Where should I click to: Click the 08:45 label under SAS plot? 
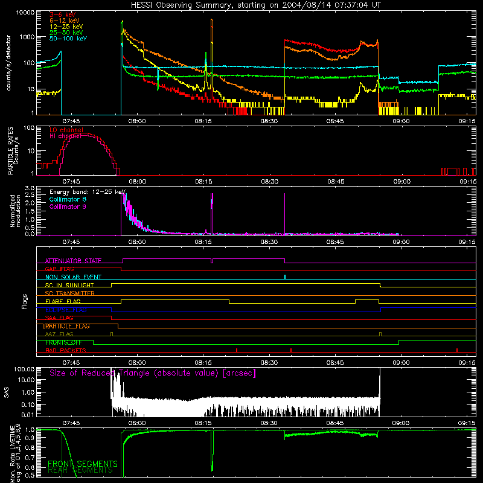click(335, 423)
